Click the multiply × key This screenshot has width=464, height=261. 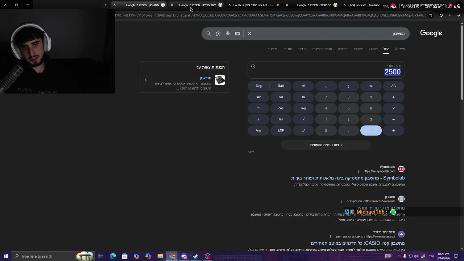393,108
